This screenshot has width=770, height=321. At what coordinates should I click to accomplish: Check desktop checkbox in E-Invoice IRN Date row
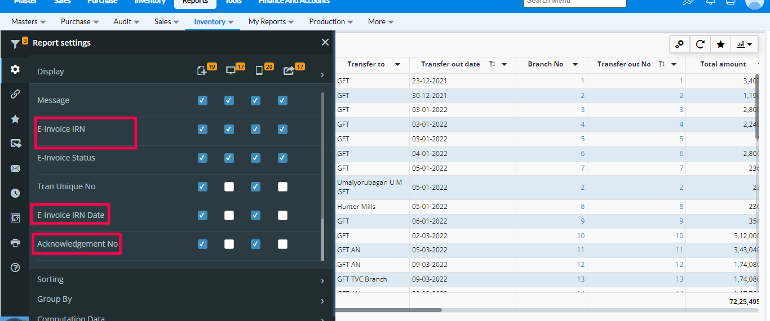229,215
